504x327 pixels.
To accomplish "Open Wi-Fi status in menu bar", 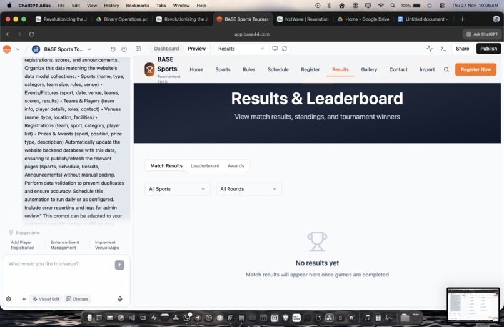I will pos(381,6).
